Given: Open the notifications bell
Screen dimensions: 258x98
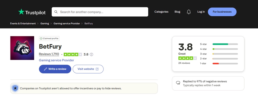Looking at the screenshot, I should (189, 12).
